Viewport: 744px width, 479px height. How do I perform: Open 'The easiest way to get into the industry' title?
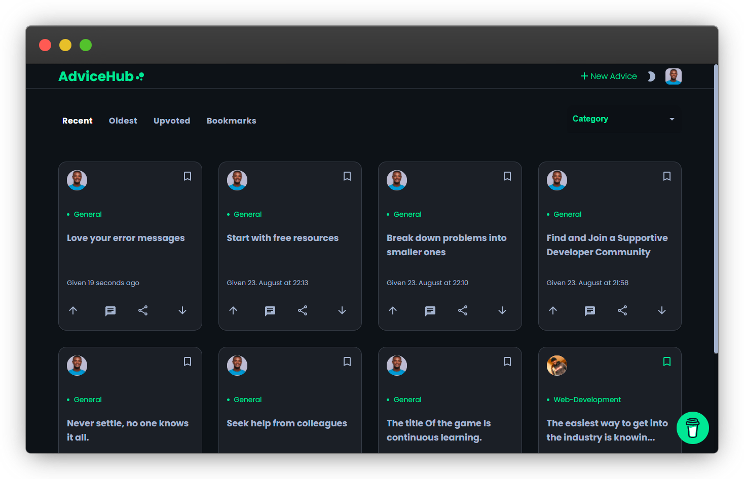(x=607, y=430)
